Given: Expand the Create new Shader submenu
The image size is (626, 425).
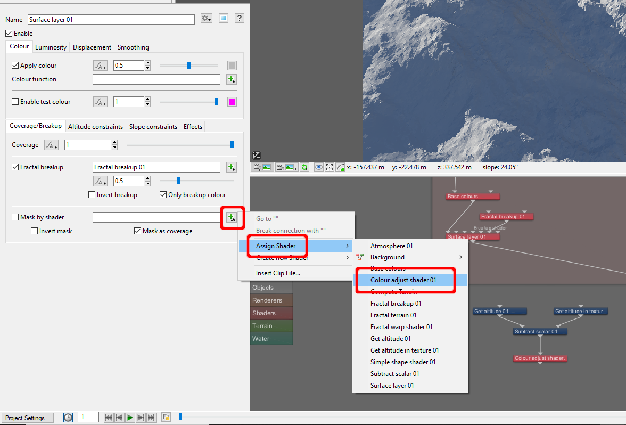Looking at the screenshot, I should coord(295,258).
